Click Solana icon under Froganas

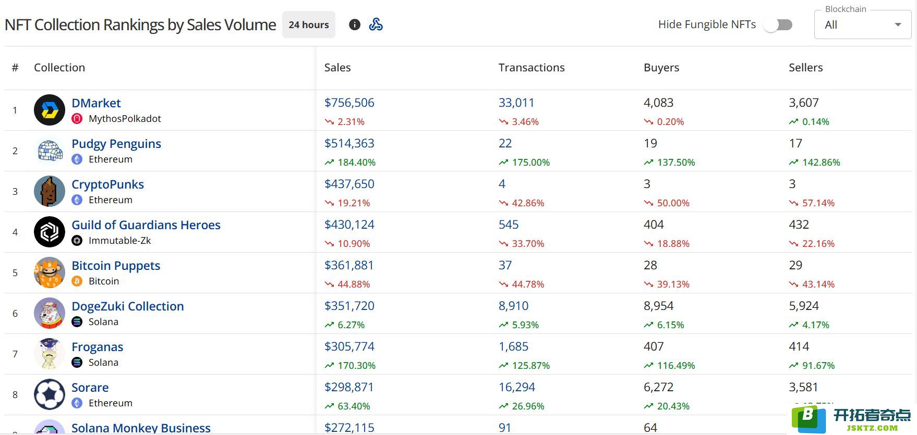coord(77,363)
